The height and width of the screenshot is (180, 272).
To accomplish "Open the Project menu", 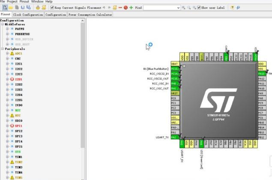I will pyautogui.click(x=12, y=2).
